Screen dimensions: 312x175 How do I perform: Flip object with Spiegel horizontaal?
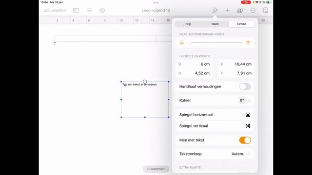pyautogui.click(x=214, y=115)
